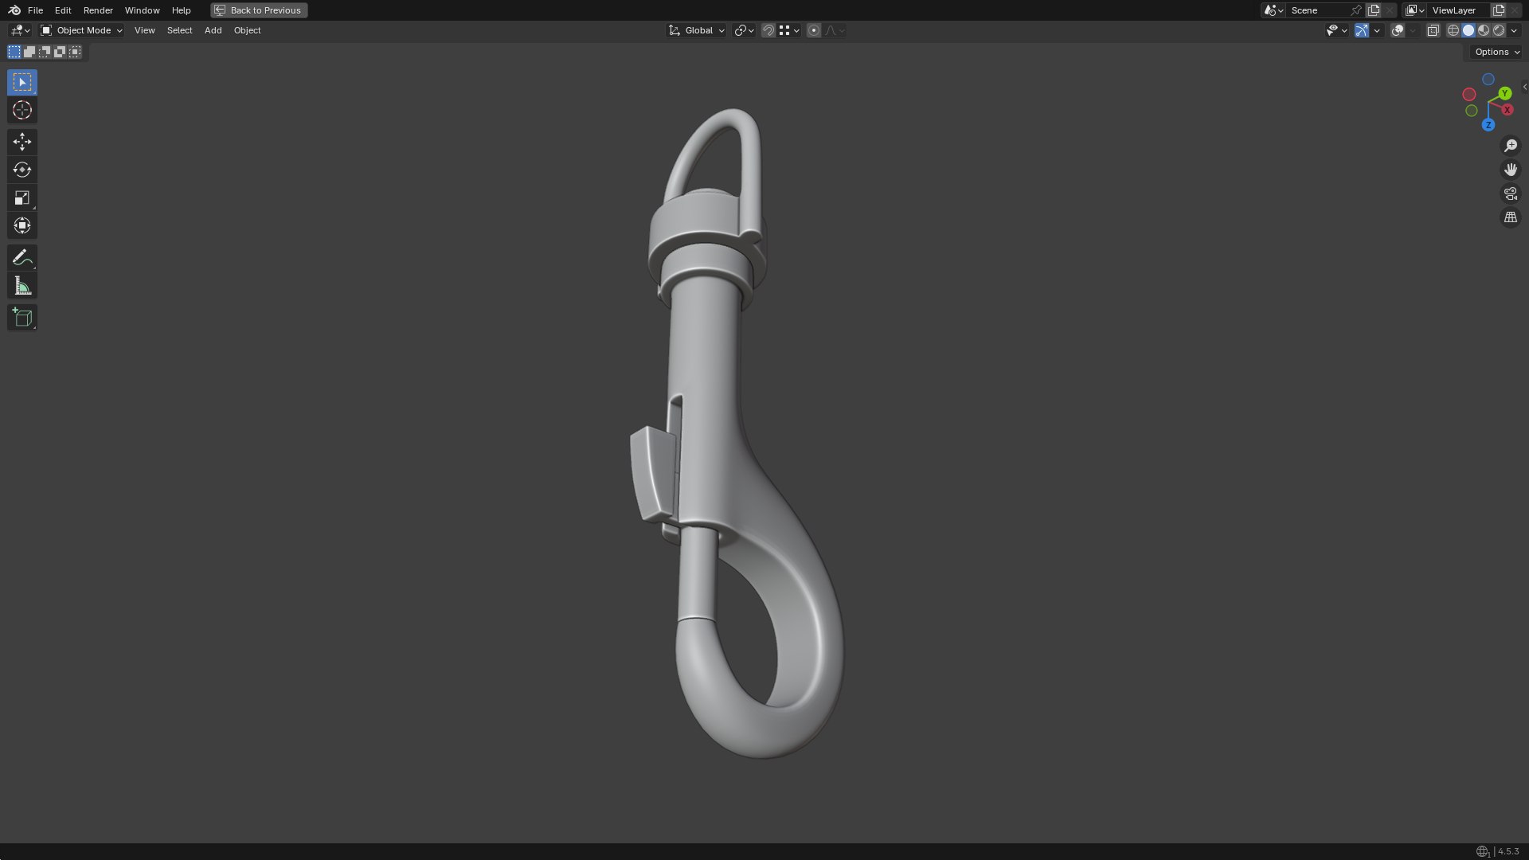1529x860 pixels.
Task: Open the Object Mode dropdown
Action: coord(81,30)
